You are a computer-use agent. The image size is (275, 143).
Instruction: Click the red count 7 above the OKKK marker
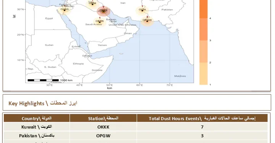click(104, 7)
